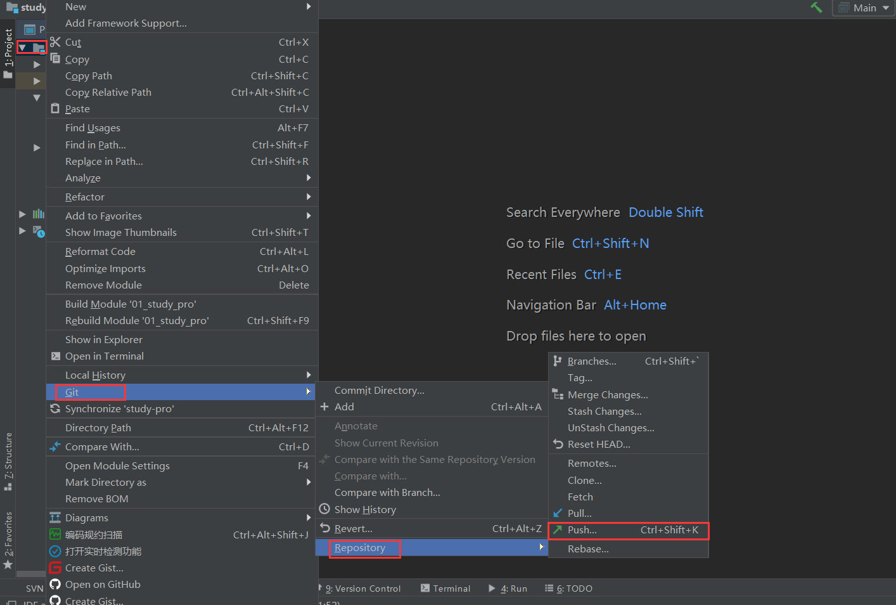Click the Branches icon in Repository submenu
Screen dimensions: 896x605
click(x=558, y=361)
